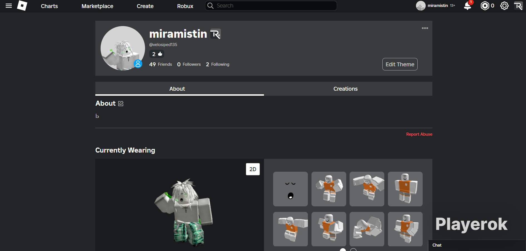Open the three-dots profile options menu
This screenshot has height=251, width=526.
[x=425, y=28]
